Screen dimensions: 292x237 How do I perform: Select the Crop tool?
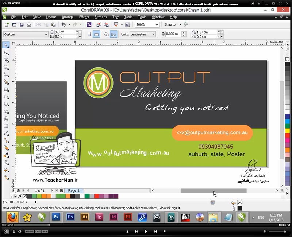pos(6,60)
